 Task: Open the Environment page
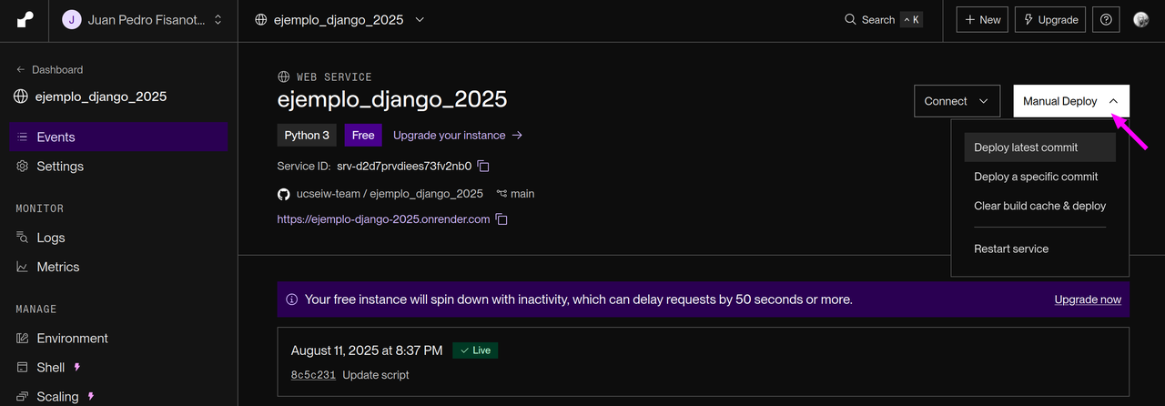coord(118,338)
